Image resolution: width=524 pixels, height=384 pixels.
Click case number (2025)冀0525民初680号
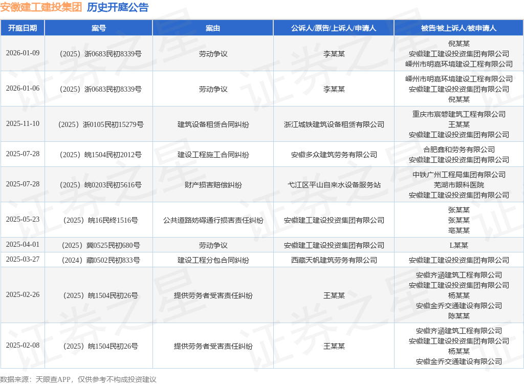(101, 245)
